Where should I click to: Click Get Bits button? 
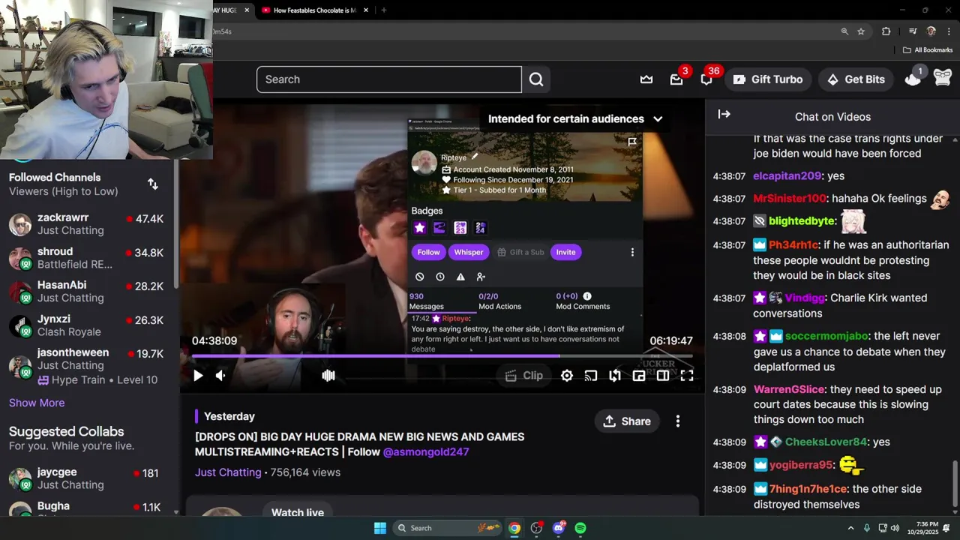(856, 79)
